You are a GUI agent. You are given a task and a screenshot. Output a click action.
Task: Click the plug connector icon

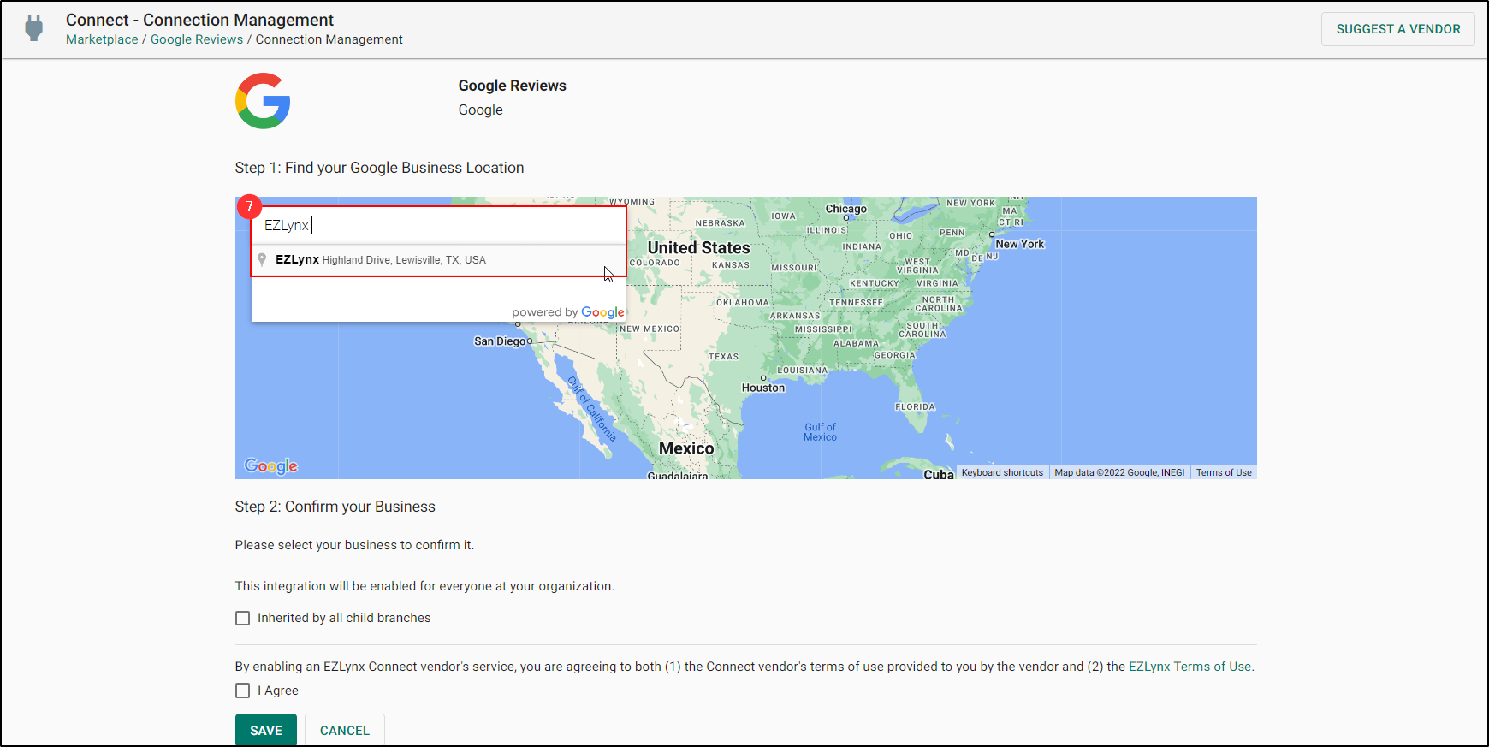[34, 28]
